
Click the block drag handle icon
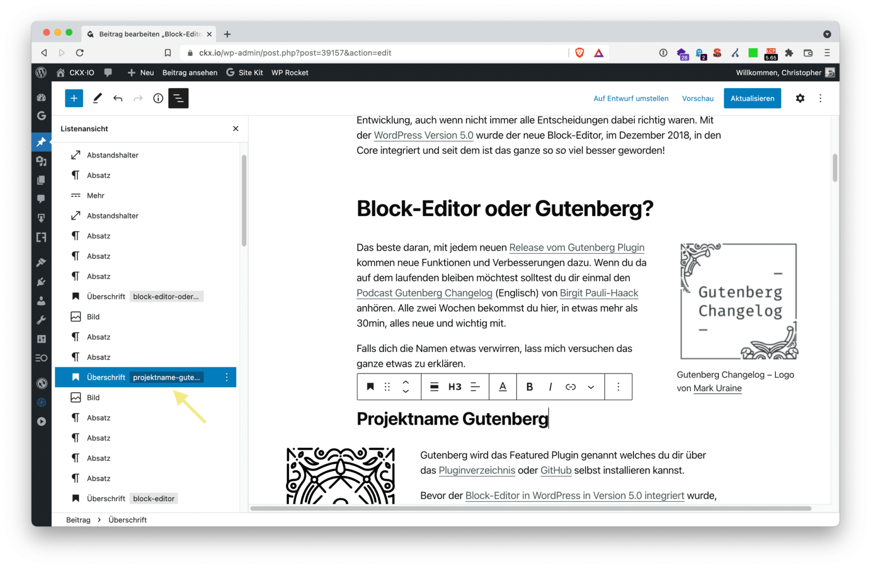(387, 386)
